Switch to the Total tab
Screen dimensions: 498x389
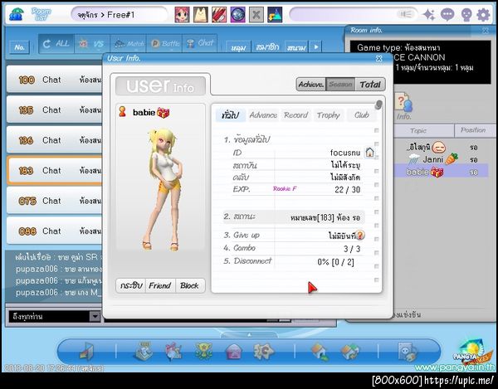click(x=370, y=85)
